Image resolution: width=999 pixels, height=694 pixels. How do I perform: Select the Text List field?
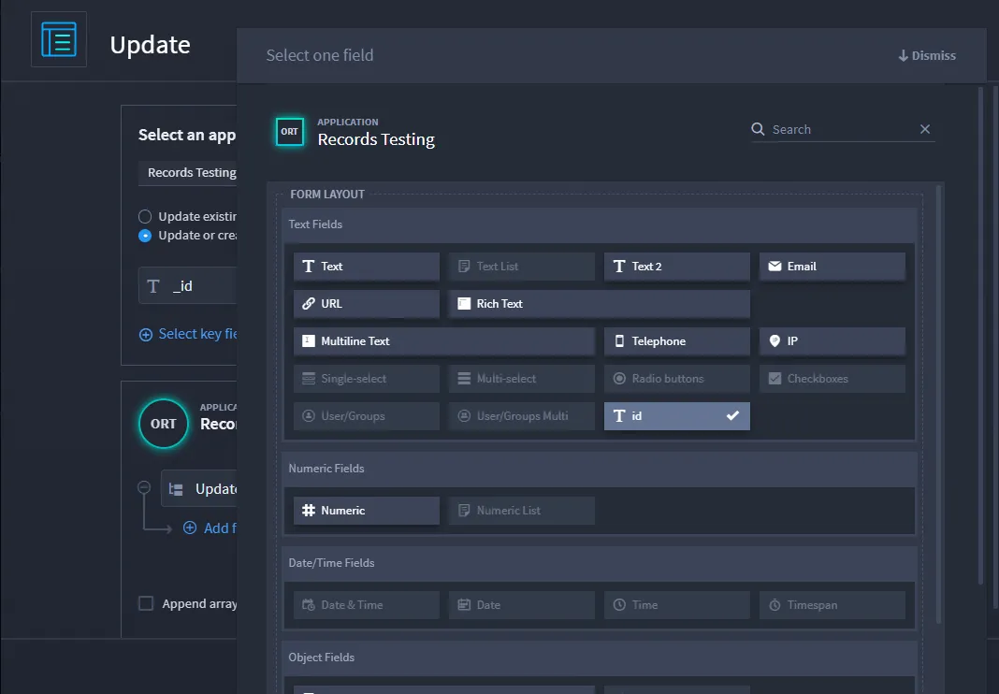click(x=521, y=267)
